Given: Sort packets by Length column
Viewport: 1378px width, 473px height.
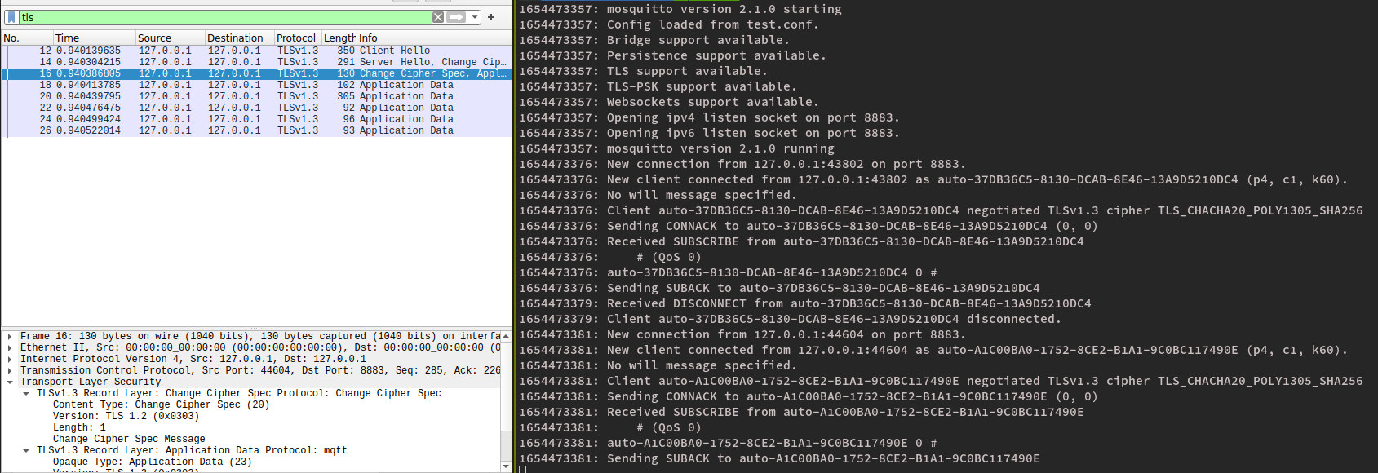Looking at the screenshot, I should pos(339,38).
